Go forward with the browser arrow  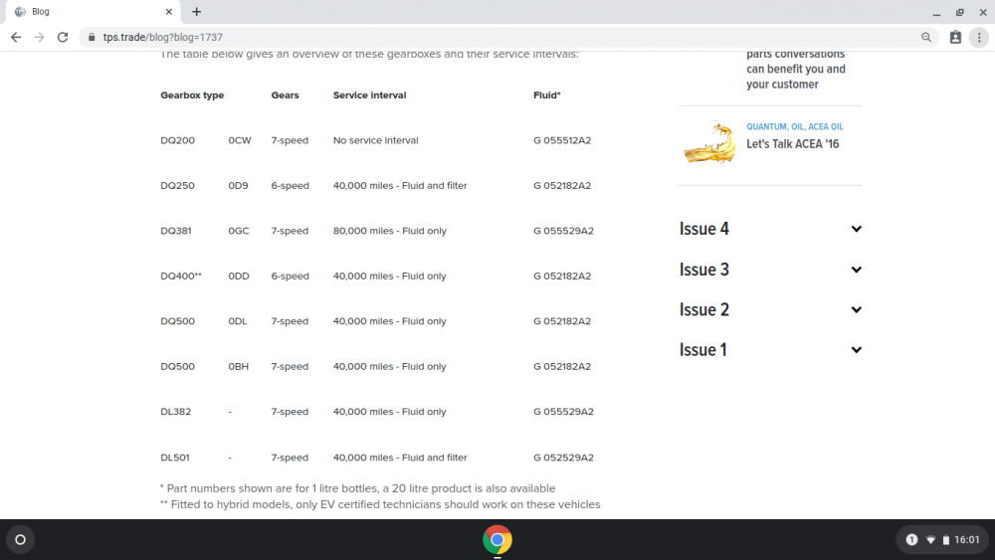tap(40, 38)
